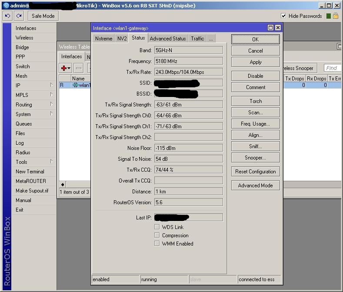The height and width of the screenshot is (292, 343).
Task: Click the Reset Configuration button
Action: click(256, 172)
